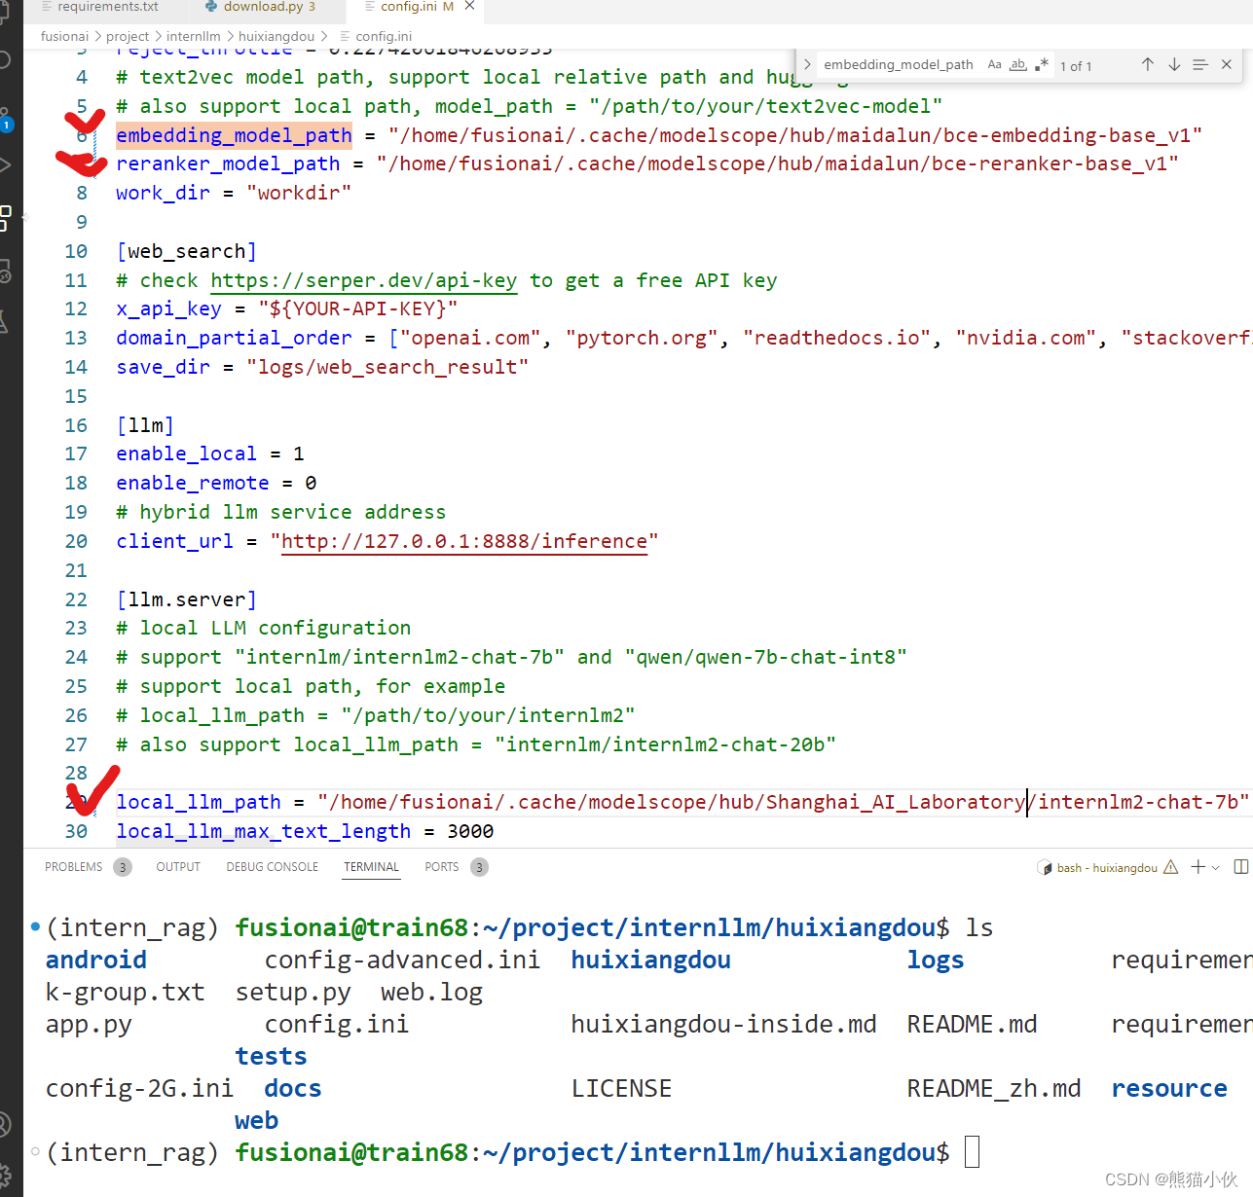1253x1197 pixels.
Task: Toggle Find in Selection icon
Action: pyautogui.click(x=1200, y=64)
